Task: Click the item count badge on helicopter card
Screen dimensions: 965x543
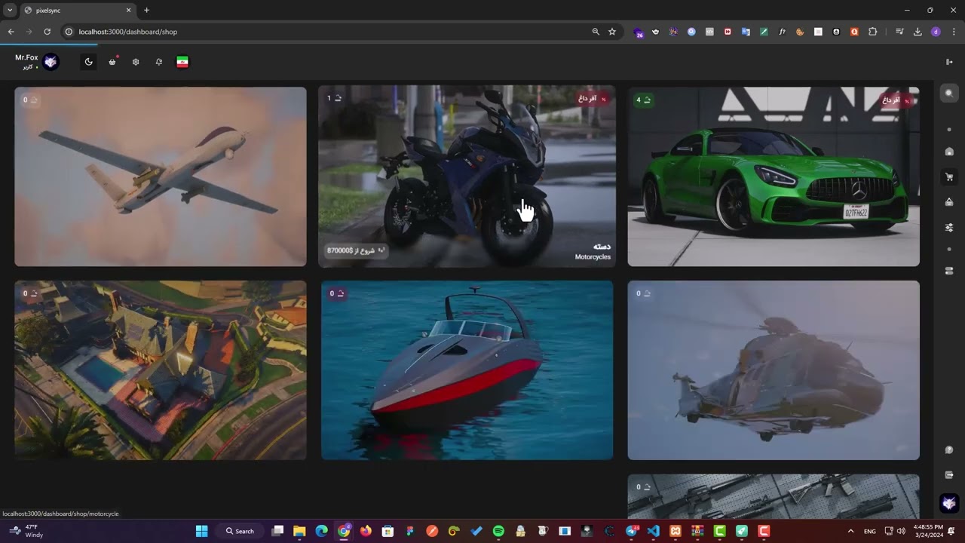Action: [643, 293]
